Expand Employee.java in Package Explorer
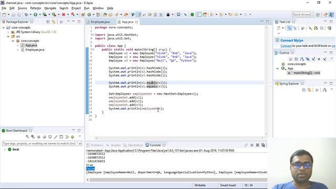This screenshot has width=336, height=189. [x=17, y=50]
